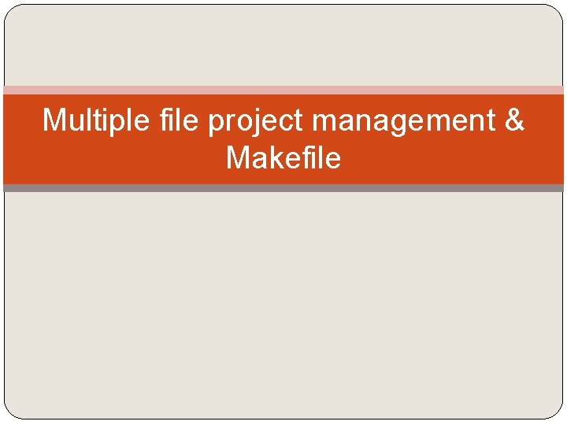Screen dimensions: 567x425
Task: Click the word "Makefile" on the second line
Action: pyautogui.click(x=283, y=157)
